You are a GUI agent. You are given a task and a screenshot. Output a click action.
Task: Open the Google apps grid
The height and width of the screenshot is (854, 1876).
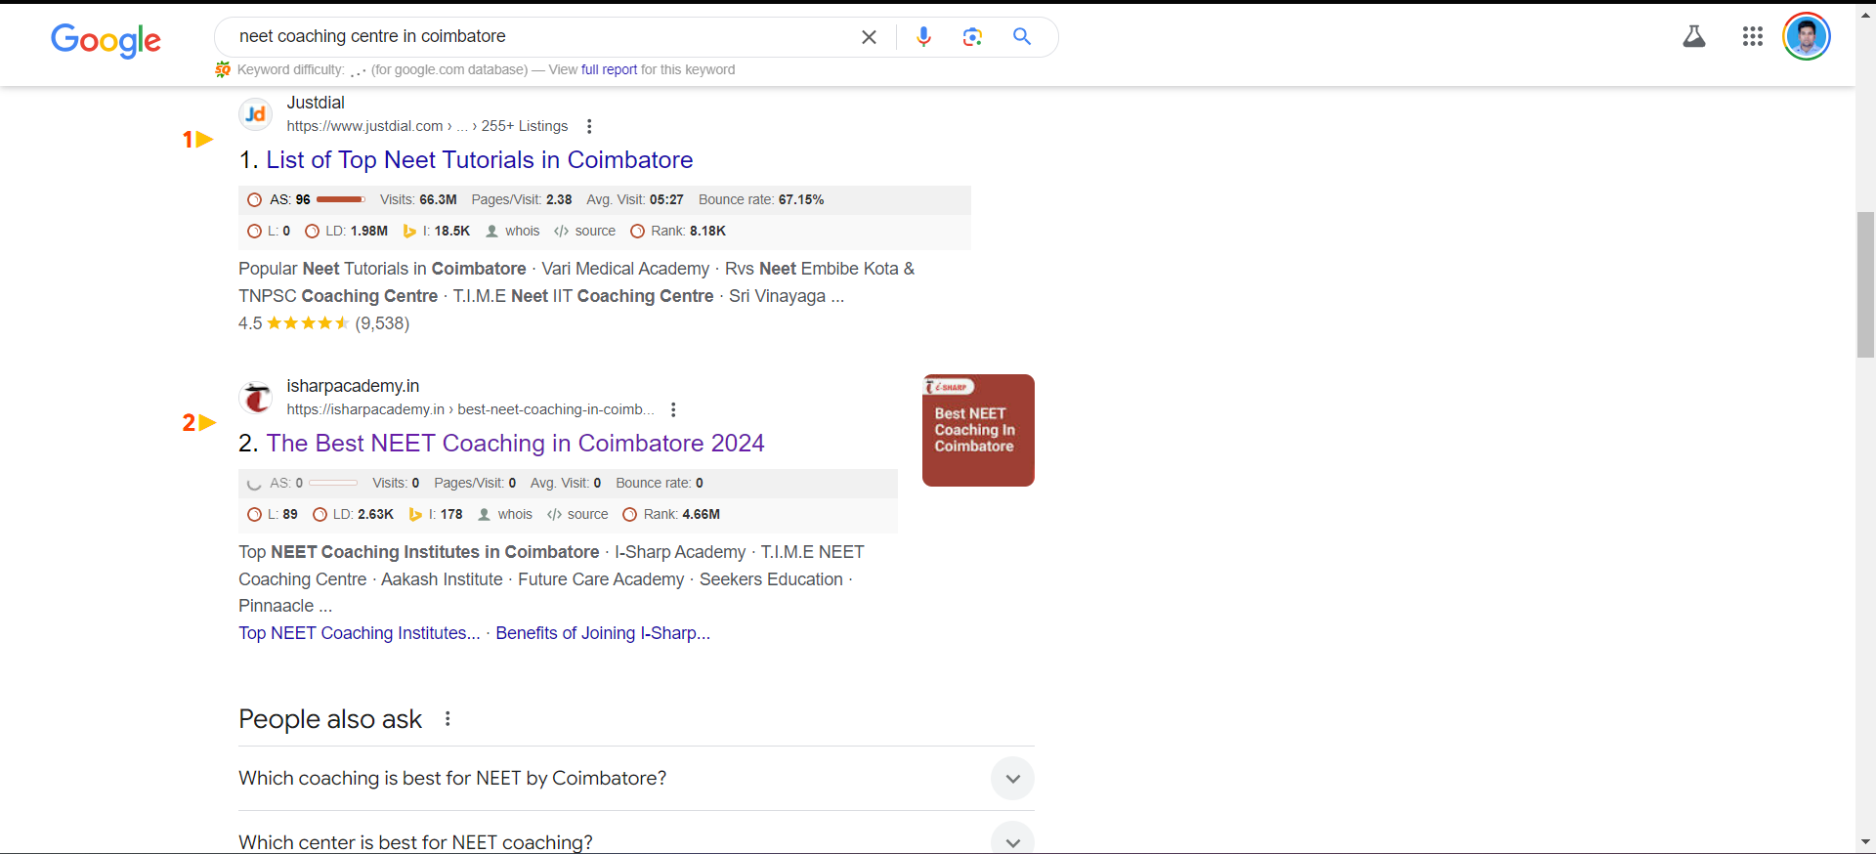pos(1752,37)
